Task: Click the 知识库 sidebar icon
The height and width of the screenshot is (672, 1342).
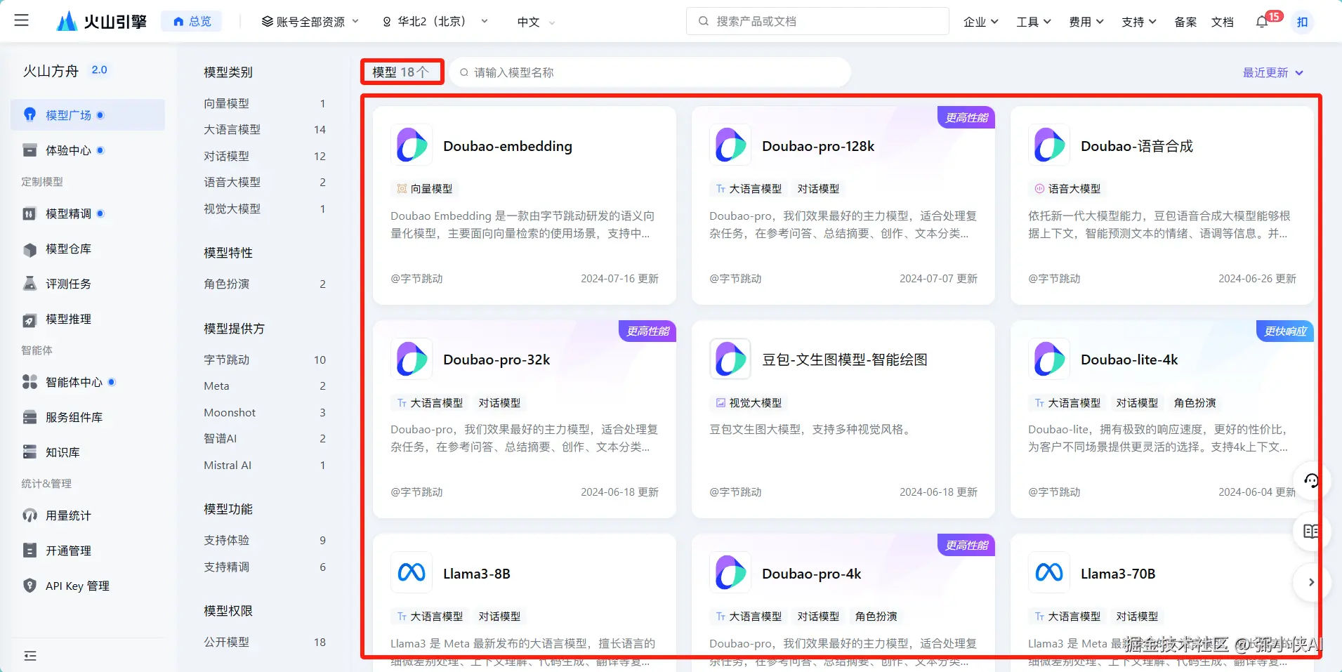Action: click(29, 452)
